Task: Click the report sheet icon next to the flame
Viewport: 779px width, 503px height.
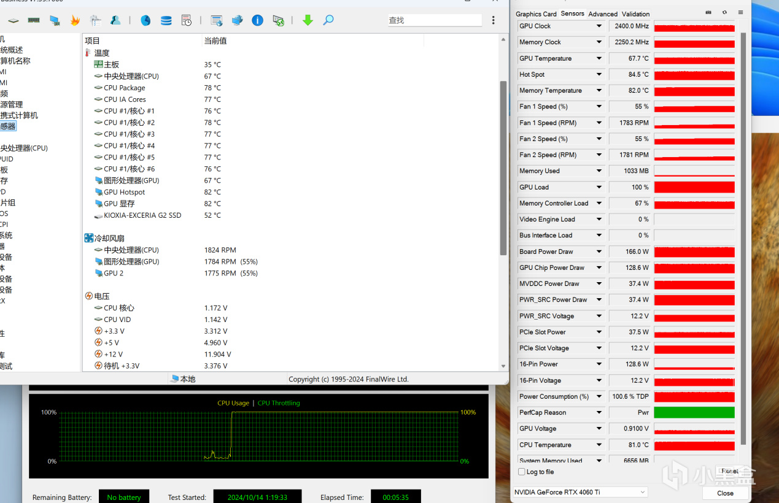Action: [95, 21]
